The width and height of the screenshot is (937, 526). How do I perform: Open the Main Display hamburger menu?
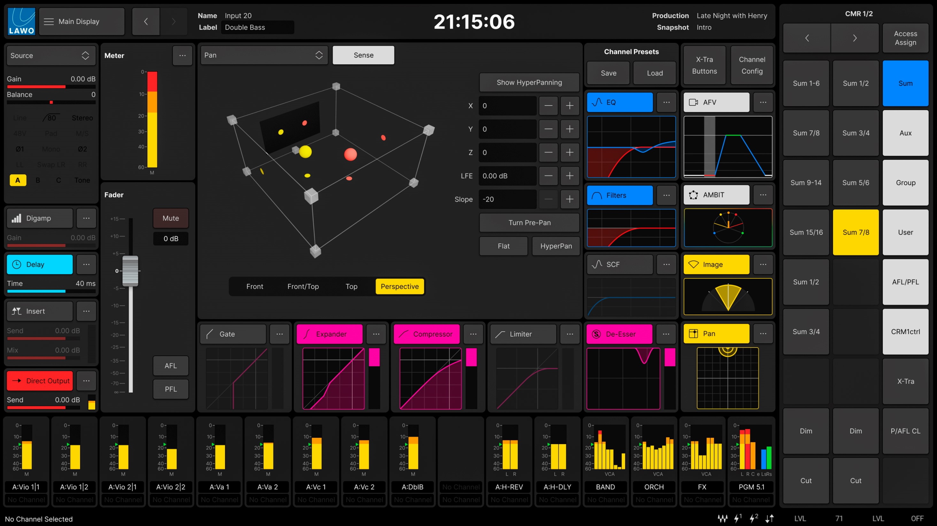point(81,21)
